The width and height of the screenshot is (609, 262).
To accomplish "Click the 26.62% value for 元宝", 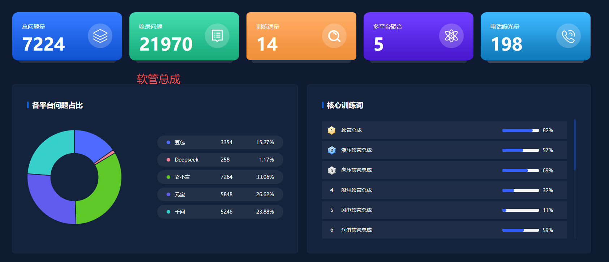I will [265, 194].
